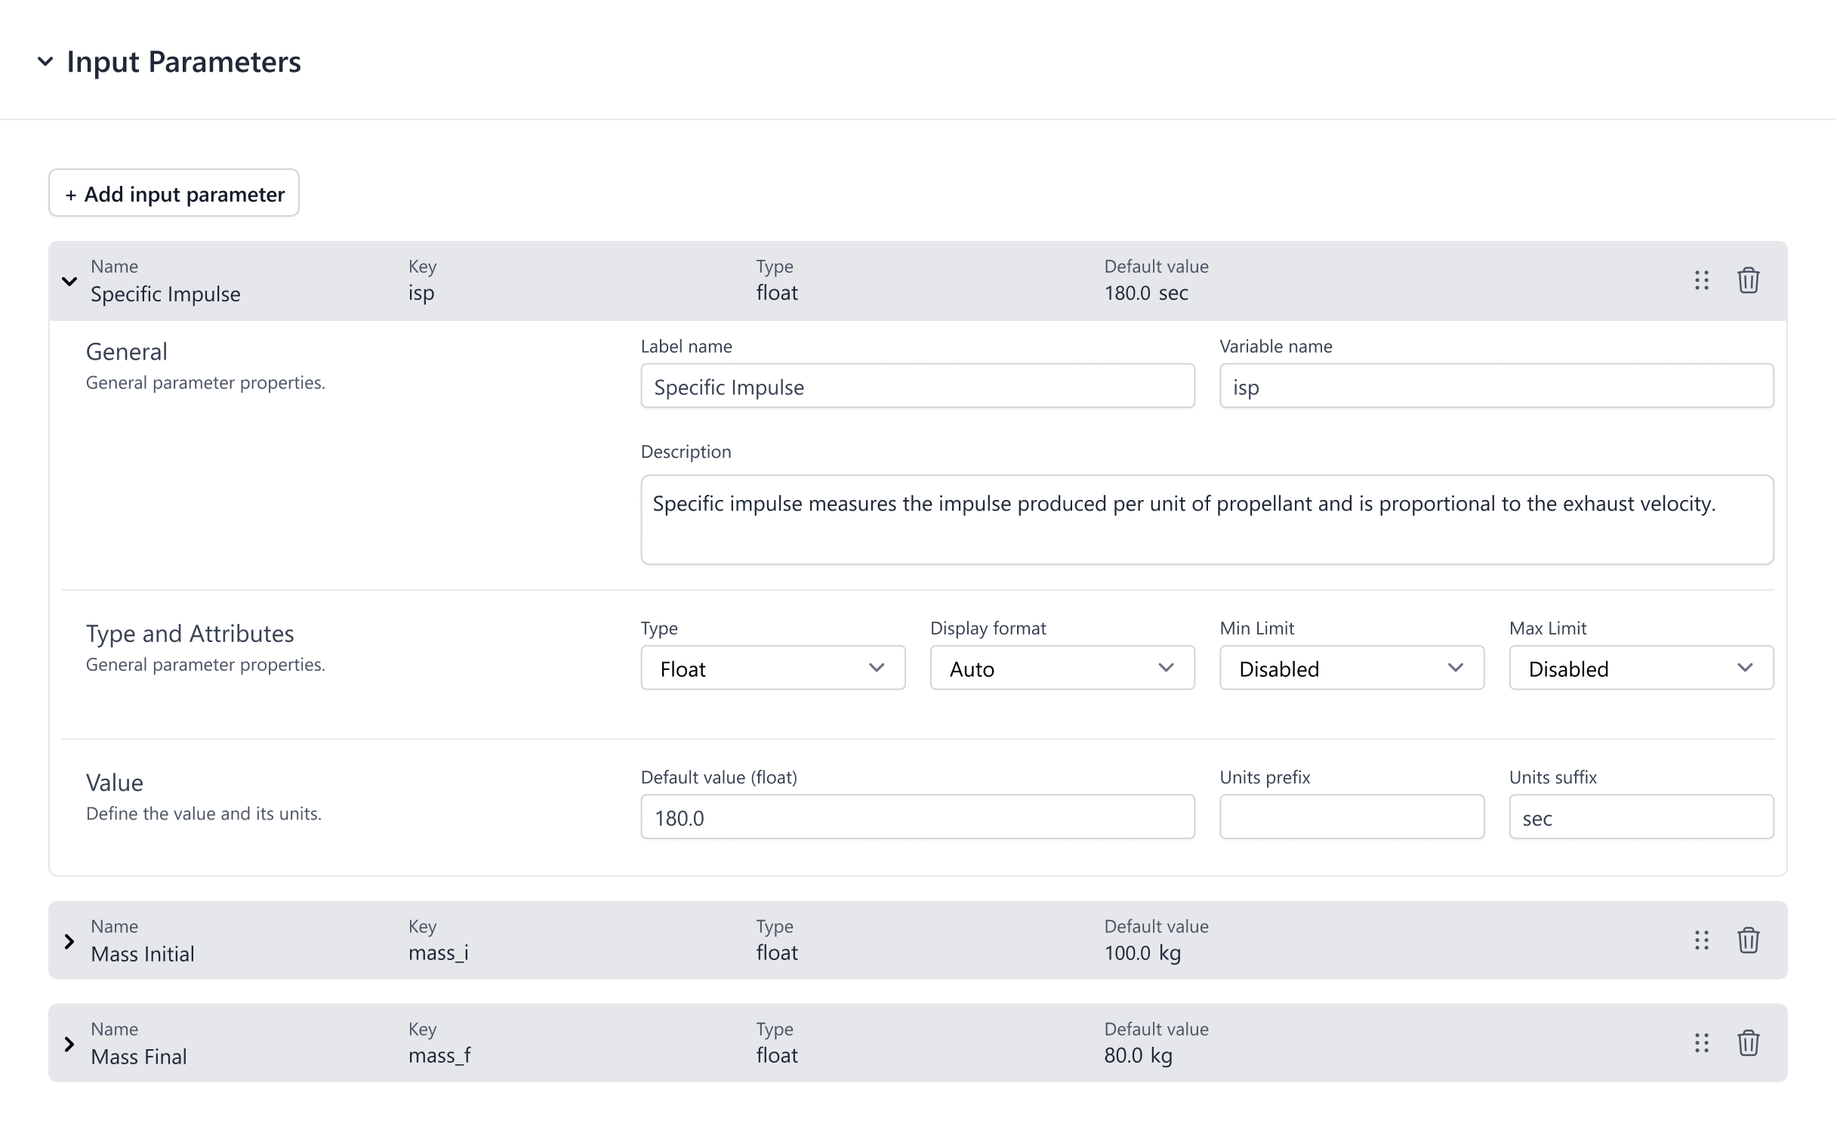
Task: Click inside the Description text area
Action: pos(1208,520)
